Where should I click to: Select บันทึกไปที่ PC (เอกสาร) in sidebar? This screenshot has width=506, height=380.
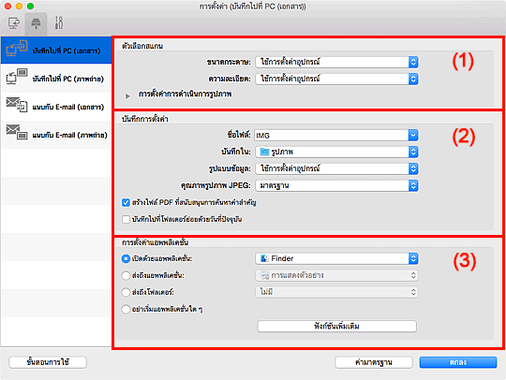pyautogui.click(x=56, y=50)
